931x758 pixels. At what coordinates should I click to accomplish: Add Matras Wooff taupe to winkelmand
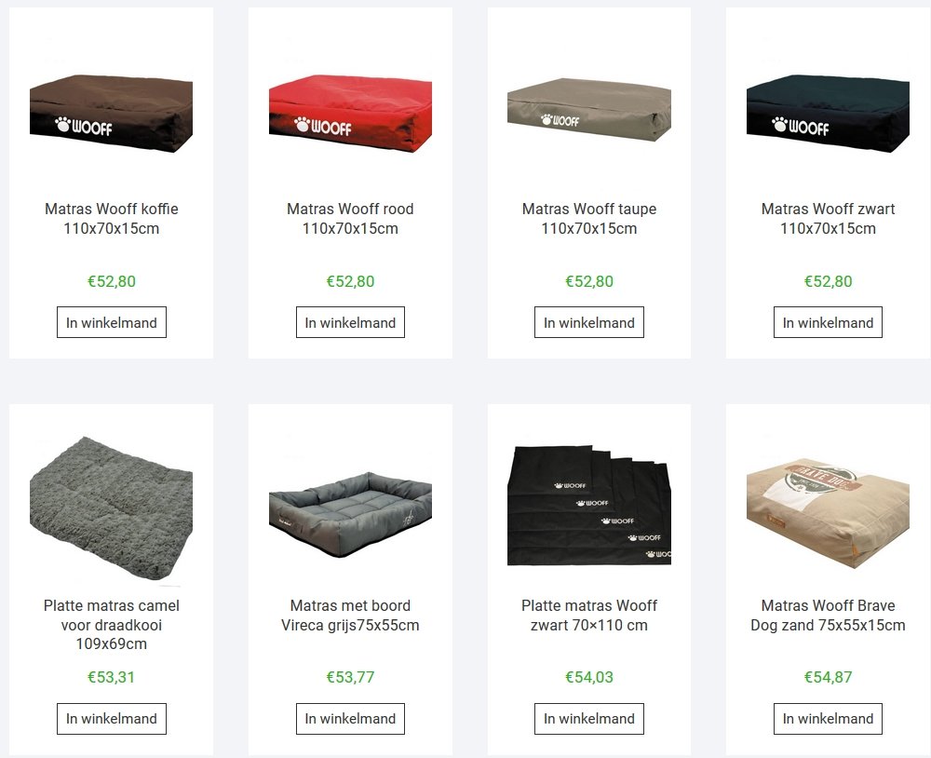click(589, 322)
